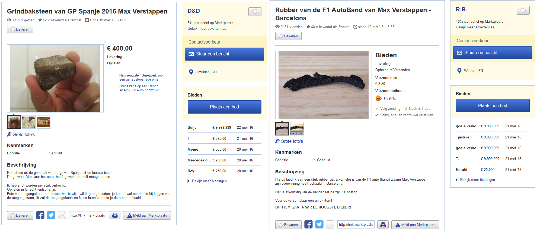Expand Bekijk meer biedingen under Harald's bid

tap(477, 180)
